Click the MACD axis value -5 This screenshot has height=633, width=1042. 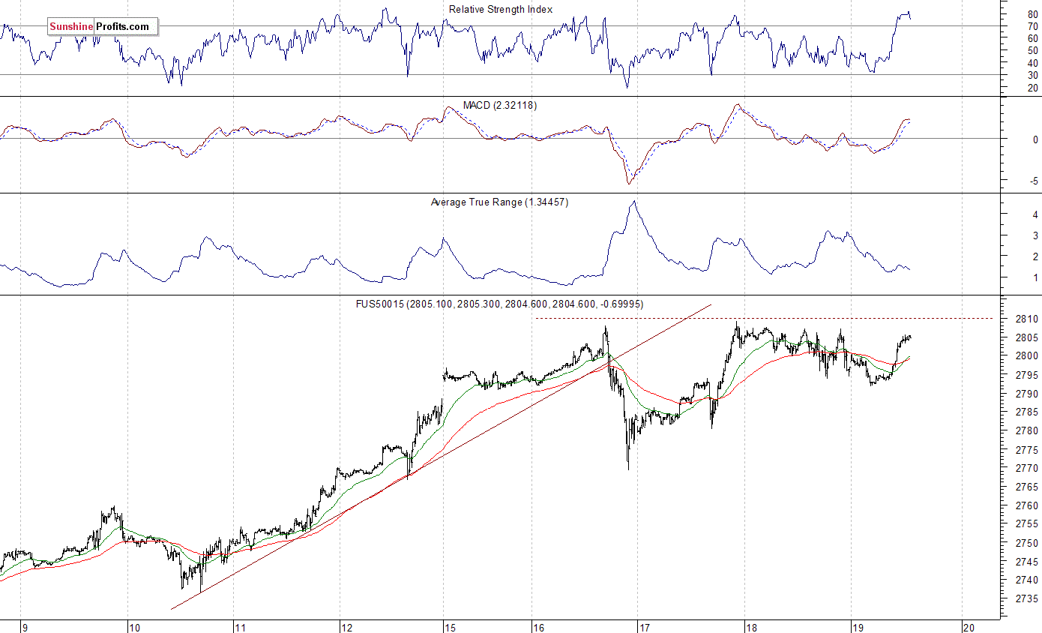(x=1034, y=181)
